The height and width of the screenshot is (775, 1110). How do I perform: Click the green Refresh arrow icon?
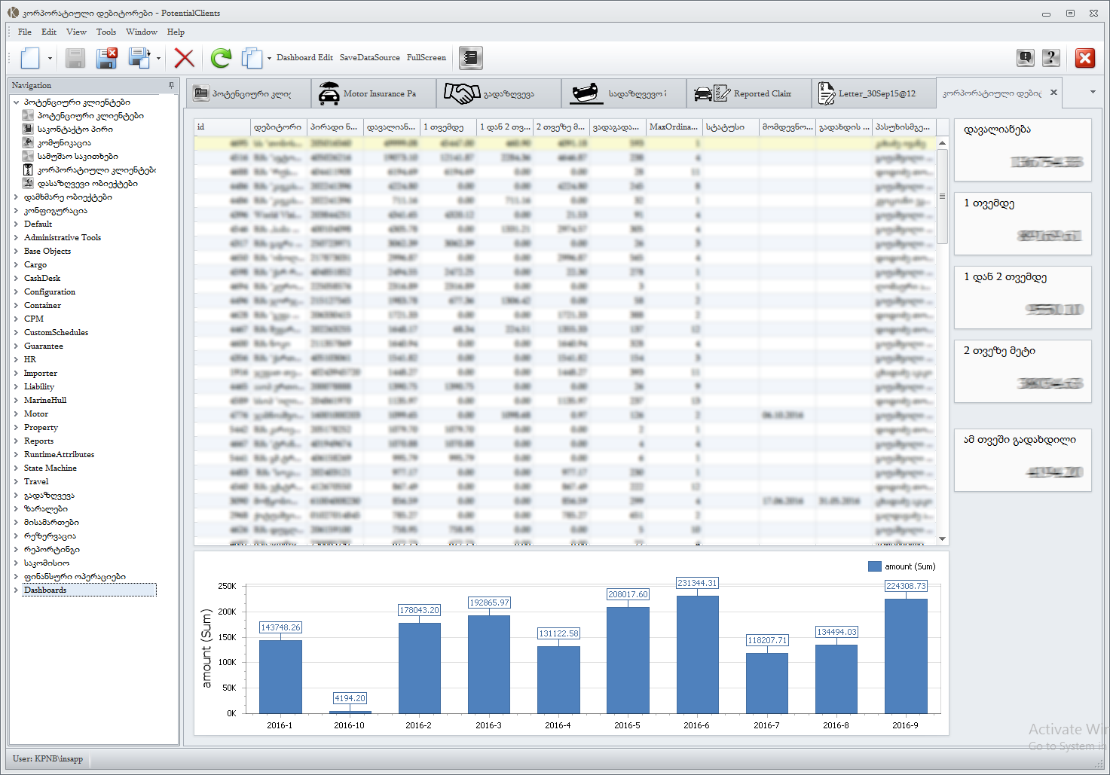click(221, 58)
